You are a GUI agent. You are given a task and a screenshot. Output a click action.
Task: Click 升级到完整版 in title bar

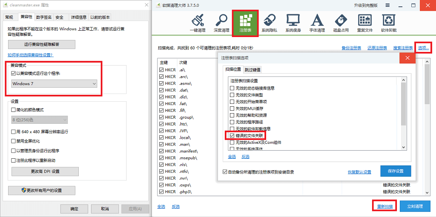[x=366, y=5]
